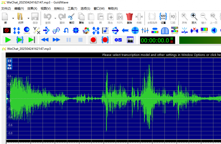Cut selection with the 剪切 scissors icon

71,17
